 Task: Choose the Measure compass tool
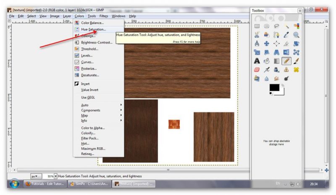pos(257,44)
